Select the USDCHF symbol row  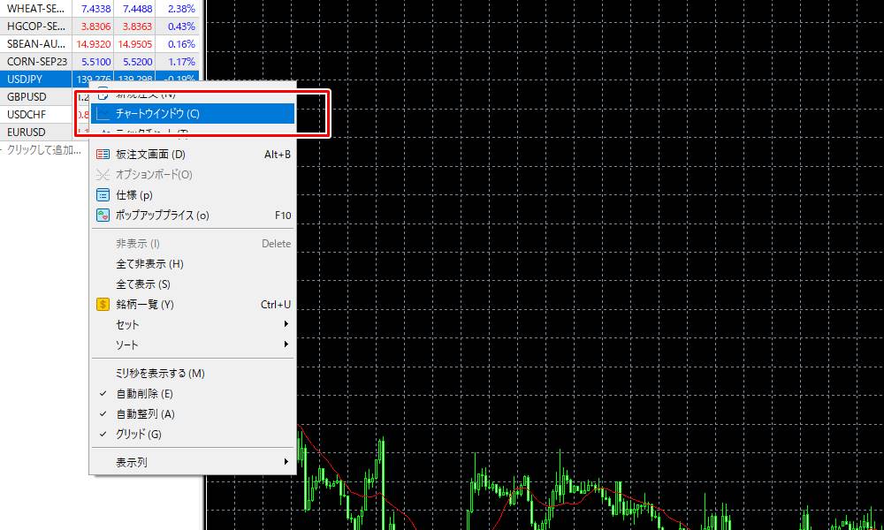click(35, 115)
